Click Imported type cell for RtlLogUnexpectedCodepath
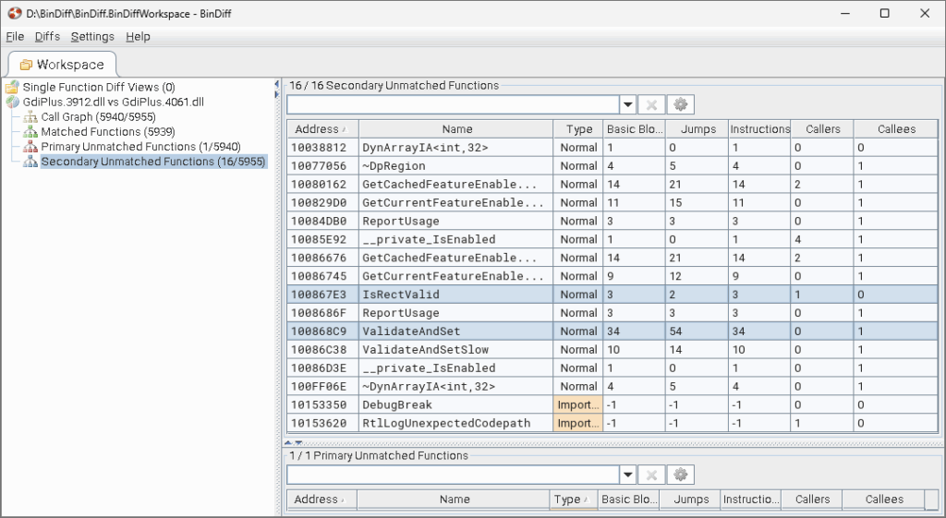The width and height of the screenshot is (946, 518). 578,423
